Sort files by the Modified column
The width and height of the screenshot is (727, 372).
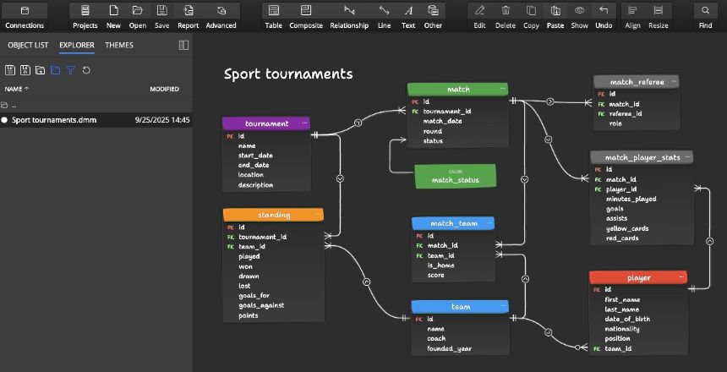tap(164, 89)
